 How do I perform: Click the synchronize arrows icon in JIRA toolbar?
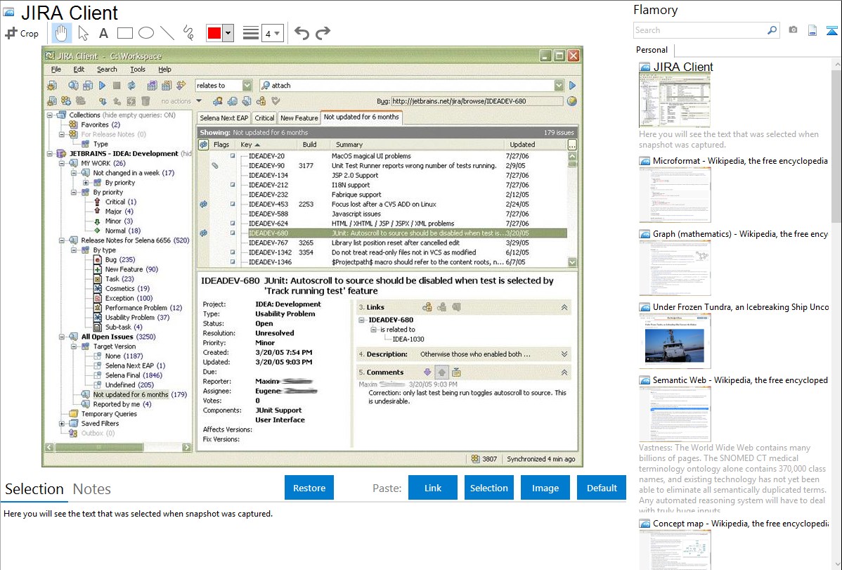(131, 86)
